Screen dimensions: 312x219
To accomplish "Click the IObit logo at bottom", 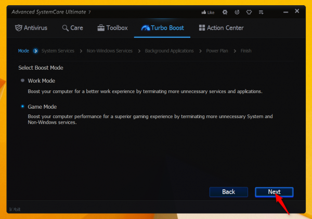I will pos(15,210).
